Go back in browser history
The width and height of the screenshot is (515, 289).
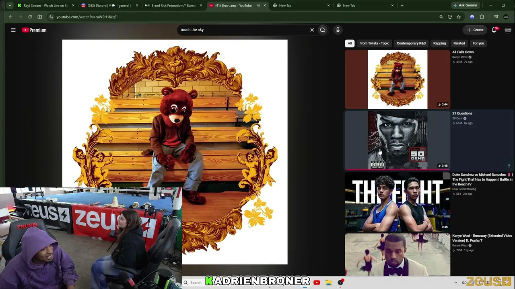[x=11, y=17]
